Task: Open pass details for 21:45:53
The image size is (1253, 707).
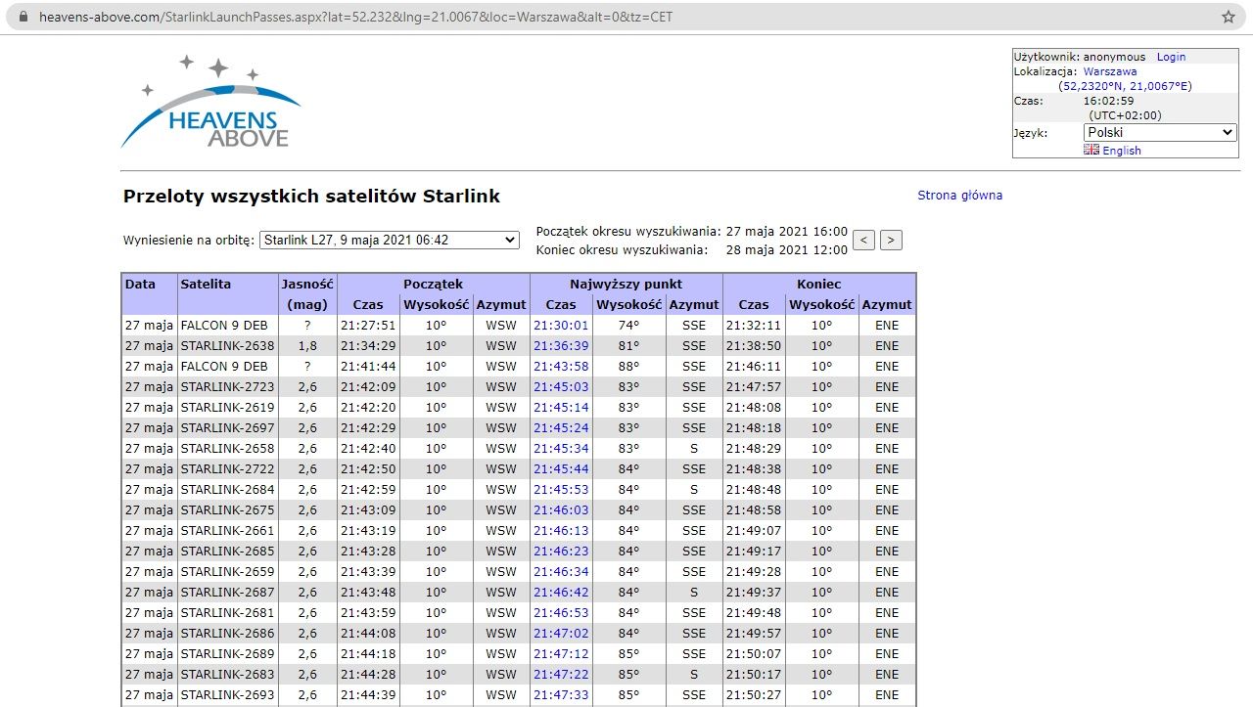Action: click(x=561, y=490)
